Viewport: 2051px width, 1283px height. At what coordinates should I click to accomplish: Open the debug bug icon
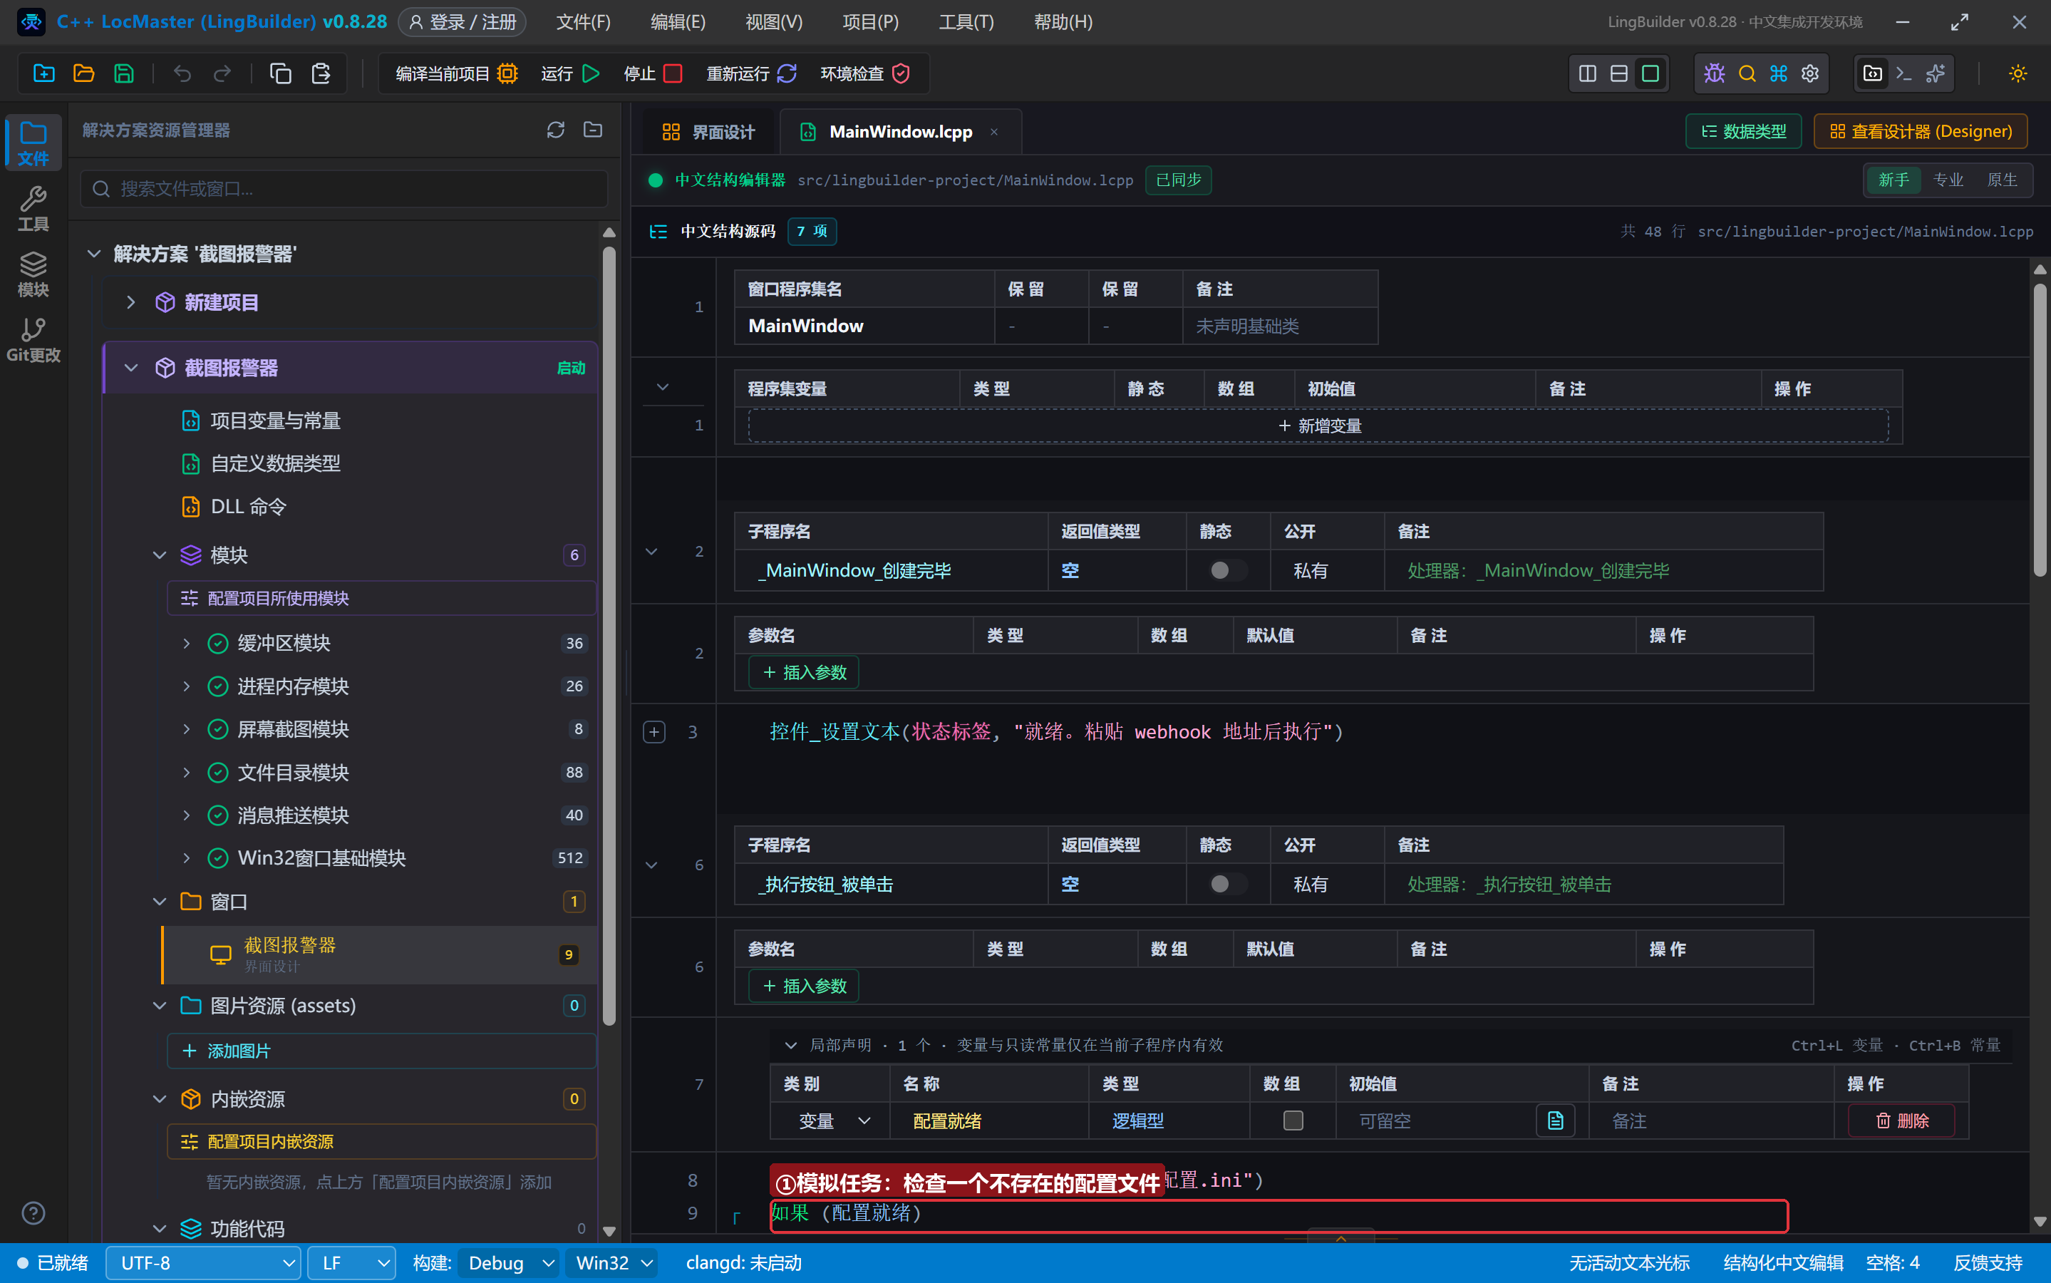[1714, 74]
